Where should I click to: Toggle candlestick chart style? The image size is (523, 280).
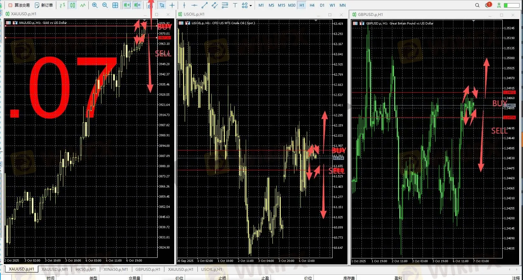73,5
